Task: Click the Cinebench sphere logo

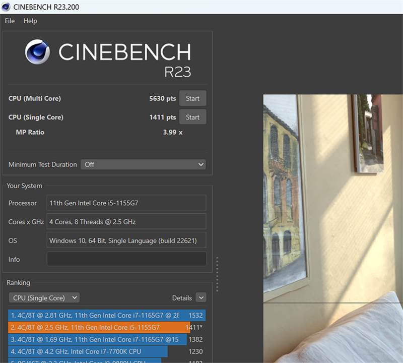Action: tap(37, 52)
